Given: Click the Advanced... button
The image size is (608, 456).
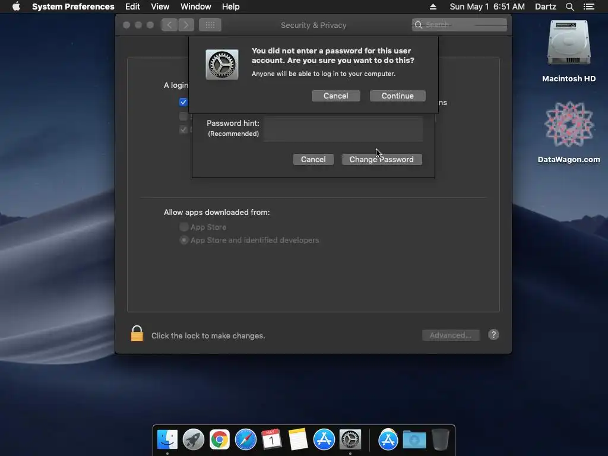Looking at the screenshot, I should tap(451, 335).
